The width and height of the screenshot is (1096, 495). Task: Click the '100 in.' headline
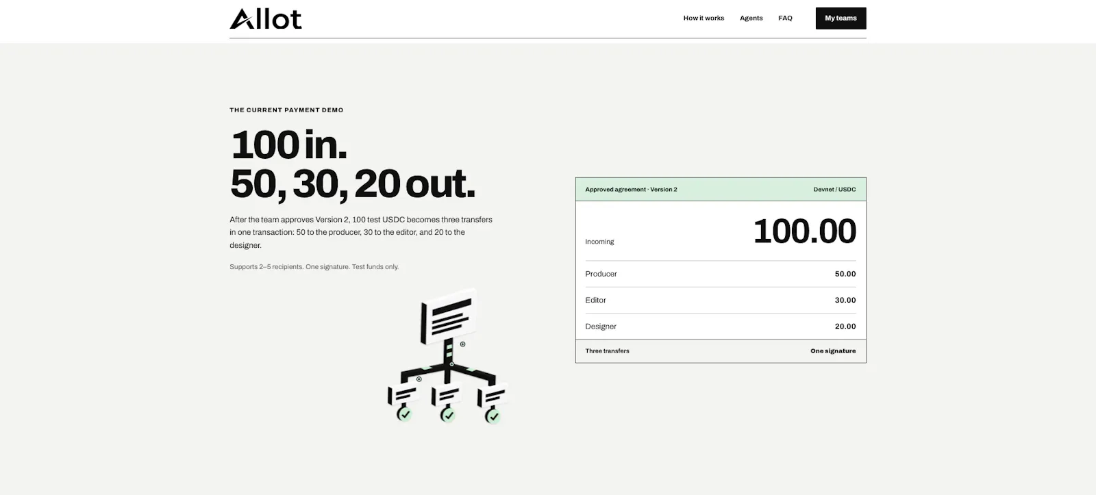point(288,145)
